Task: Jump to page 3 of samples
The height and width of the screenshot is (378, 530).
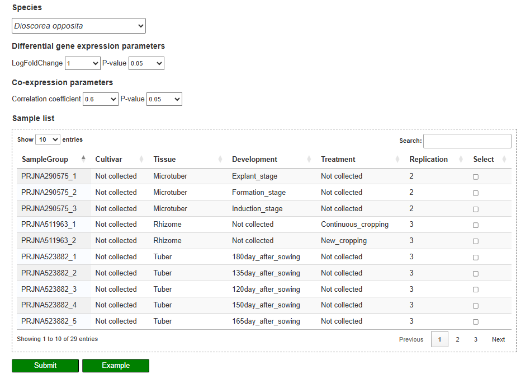Action: coord(476,339)
